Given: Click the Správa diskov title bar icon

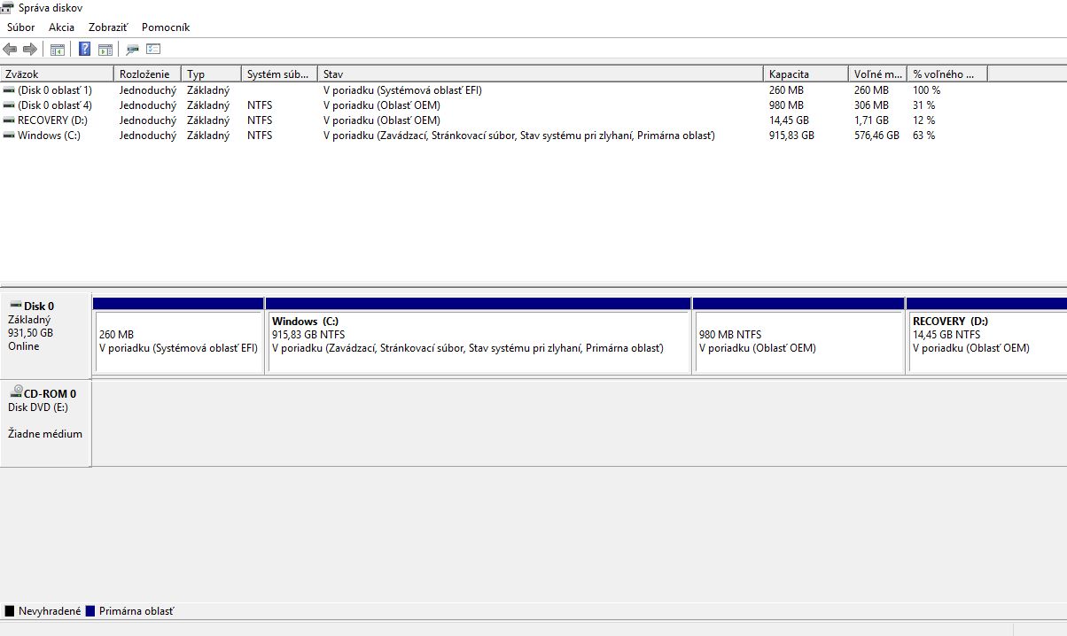Looking at the screenshot, I should [x=9, y=7].
